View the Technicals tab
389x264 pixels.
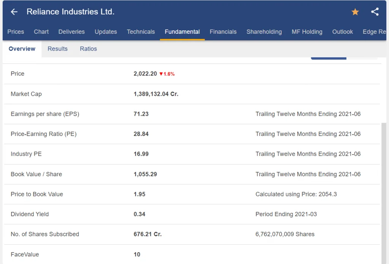point(141,32)
